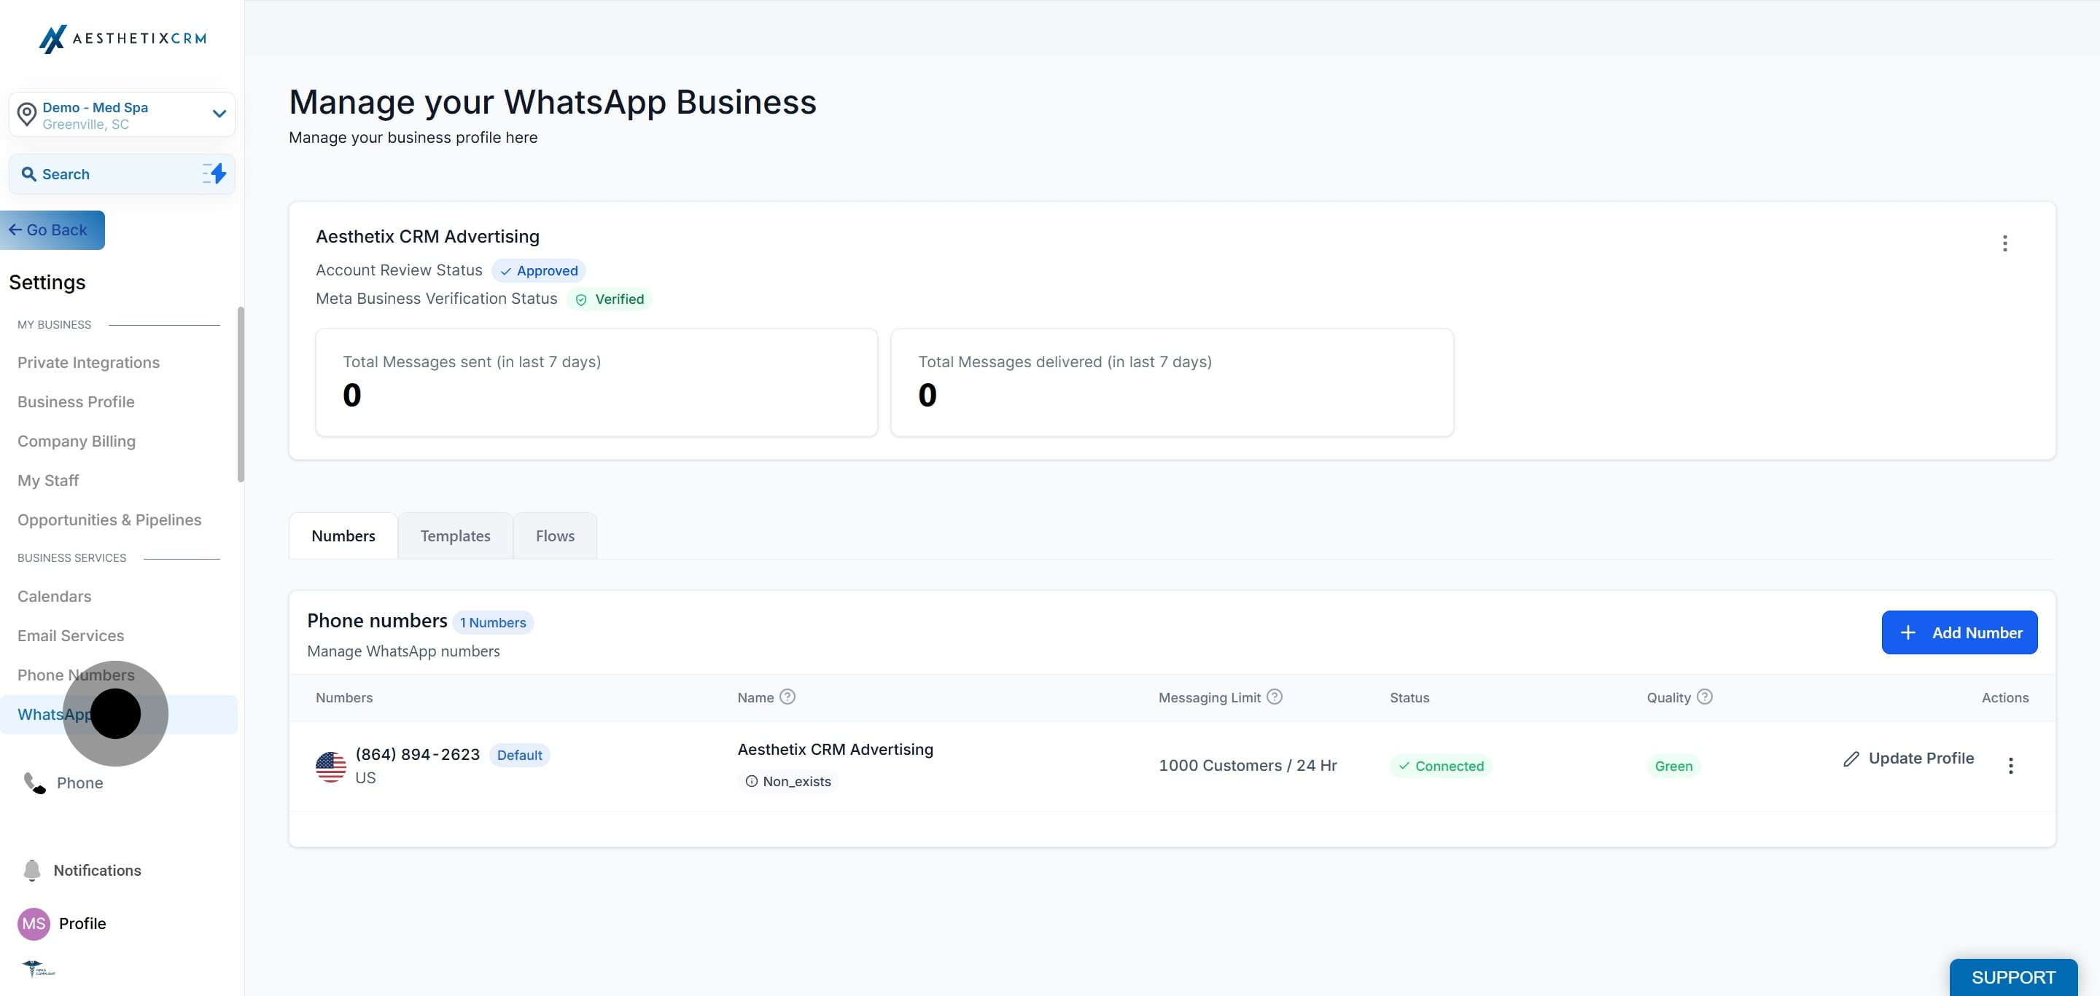Viewport: 2100px width, 996px height.
Task: Open the account card three-dot menu
Action: (x=2004, y=243)
